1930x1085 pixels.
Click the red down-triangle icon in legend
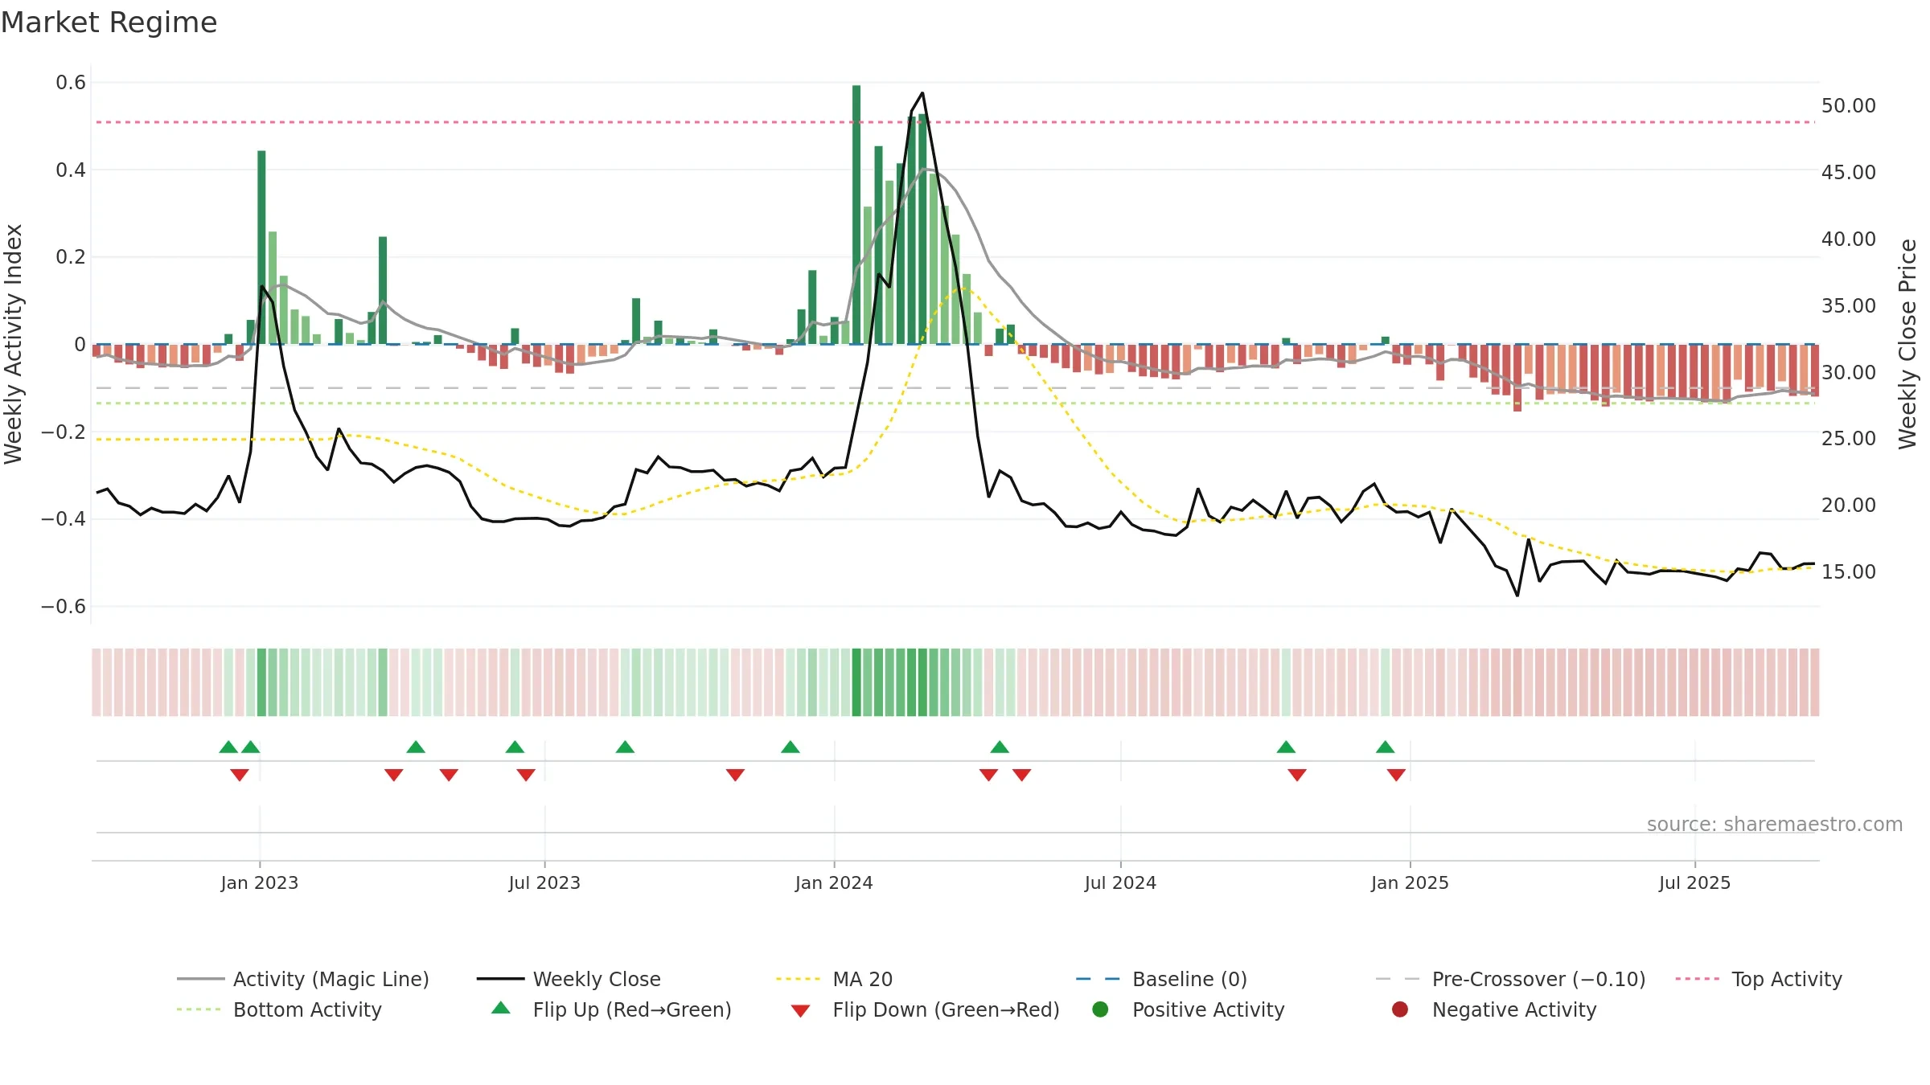point(800,1010)
